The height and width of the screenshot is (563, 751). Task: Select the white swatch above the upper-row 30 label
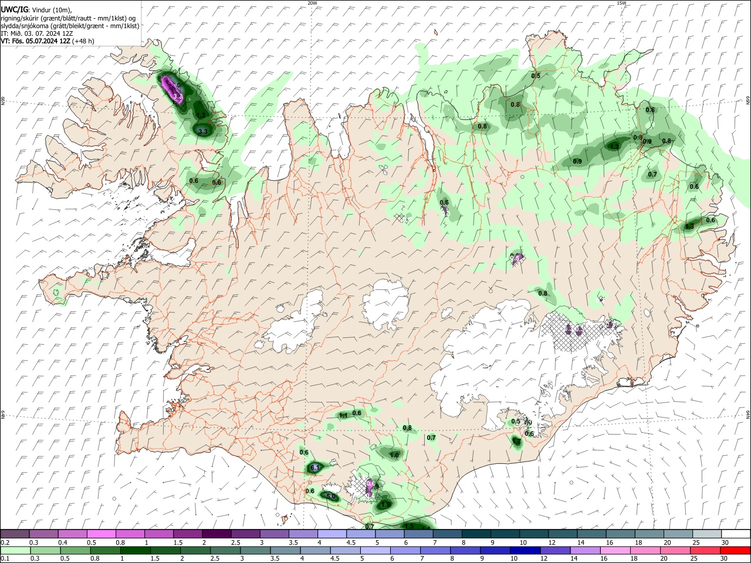[x=736, y=534]
